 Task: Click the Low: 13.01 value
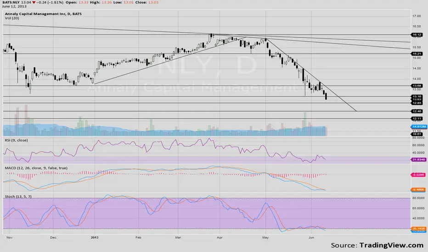click(x=124, y=2)
